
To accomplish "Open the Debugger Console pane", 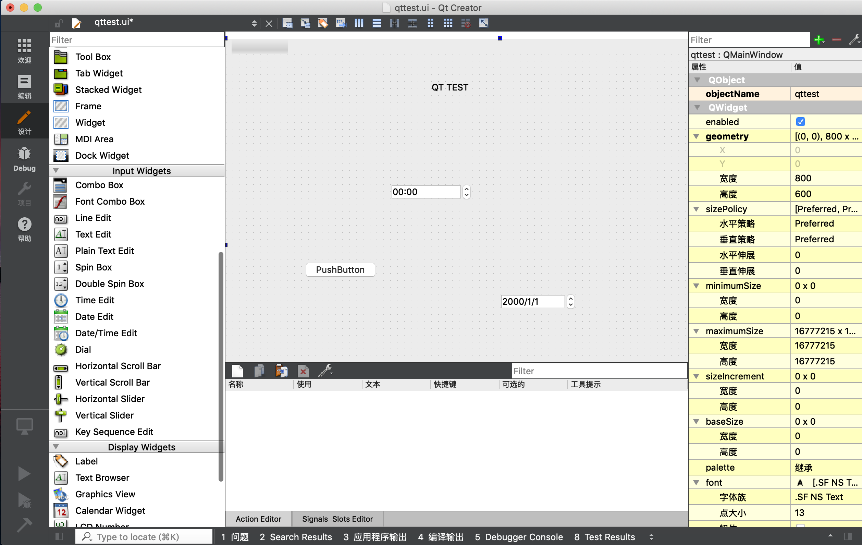I will (519, 537).
